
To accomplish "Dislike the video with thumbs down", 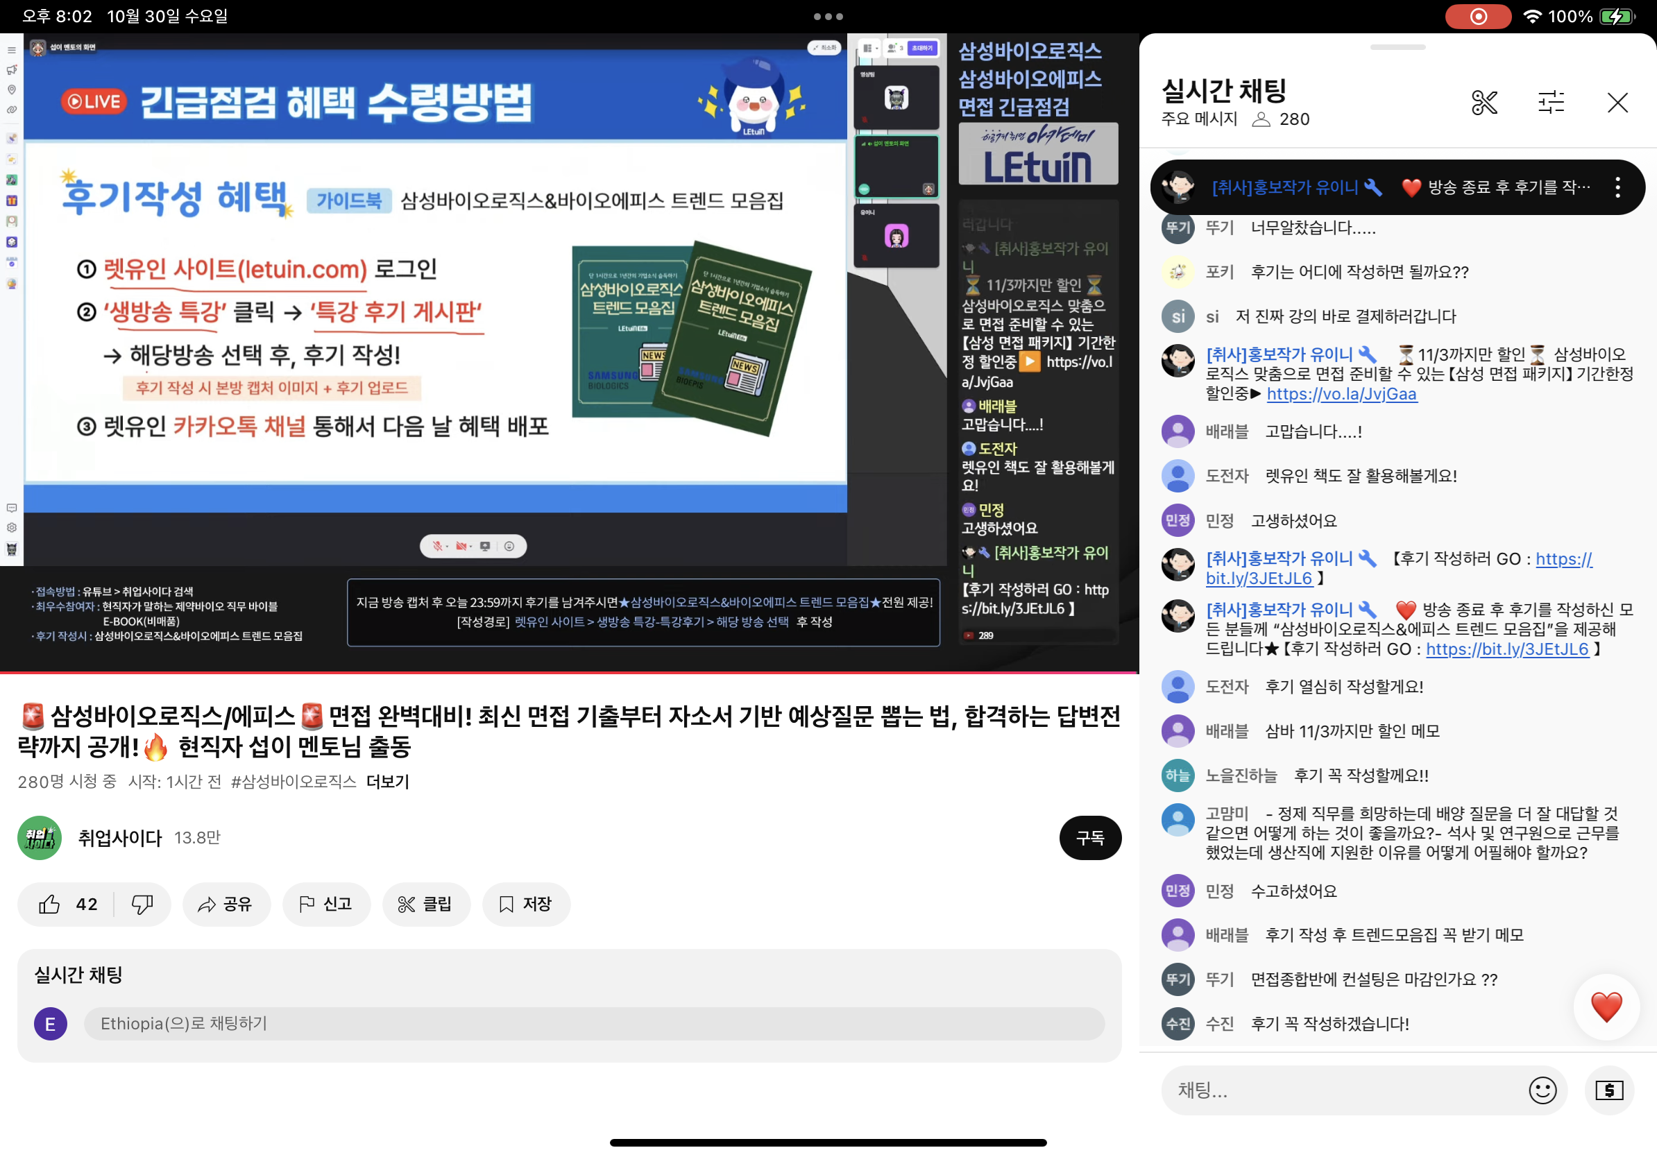I will tap(142, 904).
